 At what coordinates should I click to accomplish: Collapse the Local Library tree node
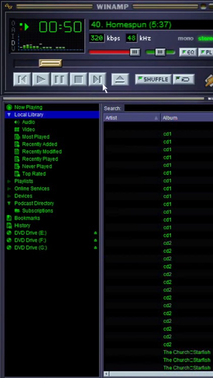coord(9,115)
